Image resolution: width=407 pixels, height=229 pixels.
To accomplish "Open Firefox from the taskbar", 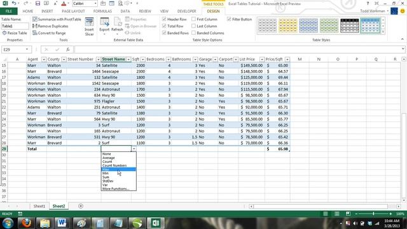I will click(26, 223).
